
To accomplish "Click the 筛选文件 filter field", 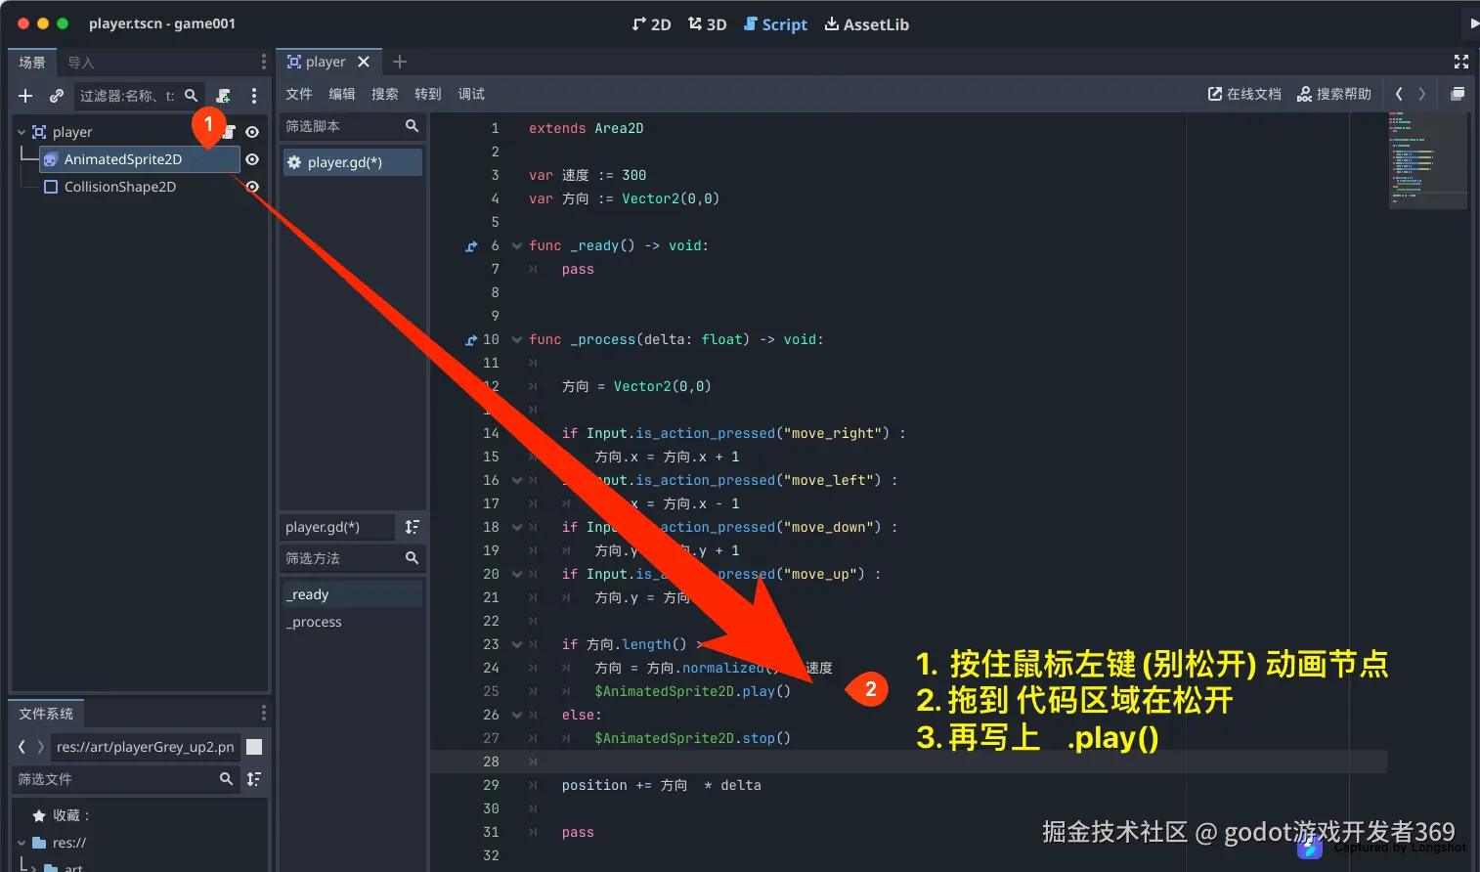I will pyautogui.click(x=125, y=779).
